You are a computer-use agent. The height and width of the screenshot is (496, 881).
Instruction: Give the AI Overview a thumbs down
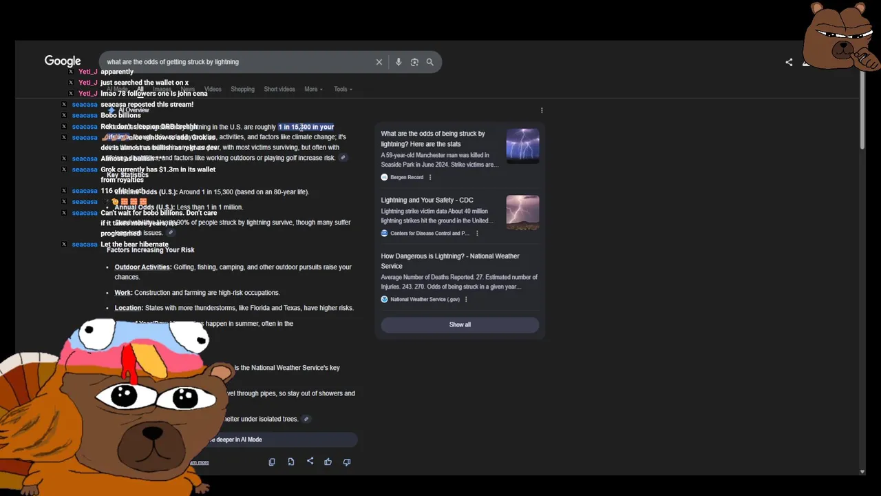347,462
